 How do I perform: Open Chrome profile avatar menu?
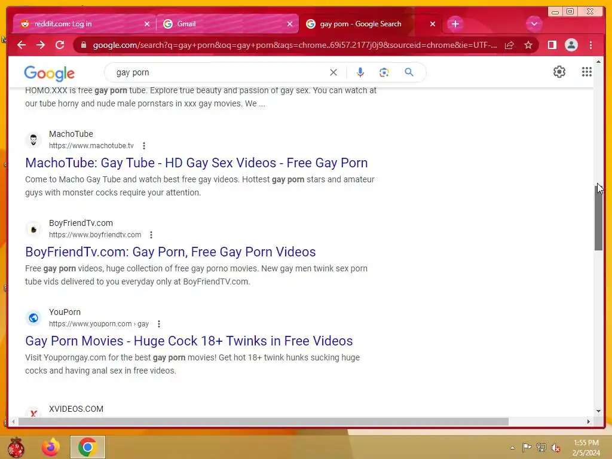coord(571,45)
